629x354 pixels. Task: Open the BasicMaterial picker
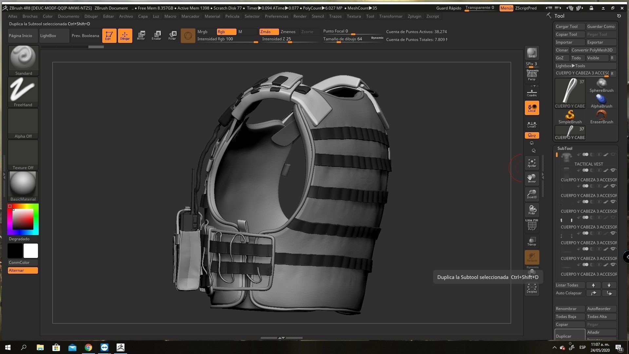pyautogui.click(x=23, y=187)
